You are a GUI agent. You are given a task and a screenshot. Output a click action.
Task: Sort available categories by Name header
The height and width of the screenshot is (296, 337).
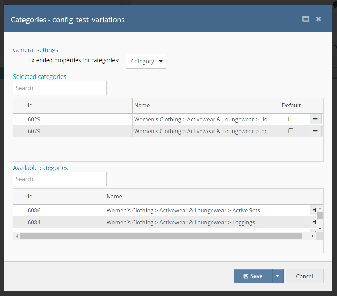click(x=206, y=196)
